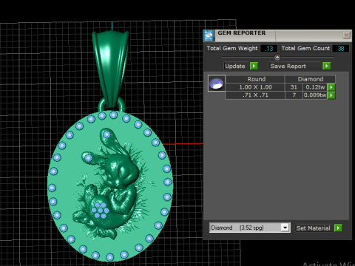Close the Gem Reporter panel
The height and width of the screenshot is (266, 355).
346,35
